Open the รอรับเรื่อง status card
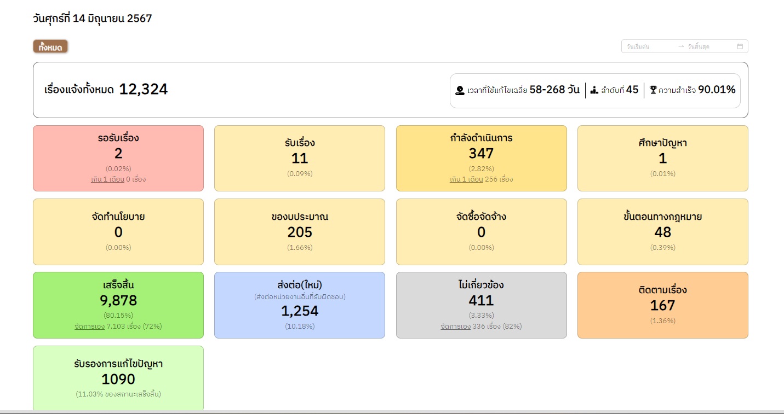The image size is (784, 414). coord(118,158)
